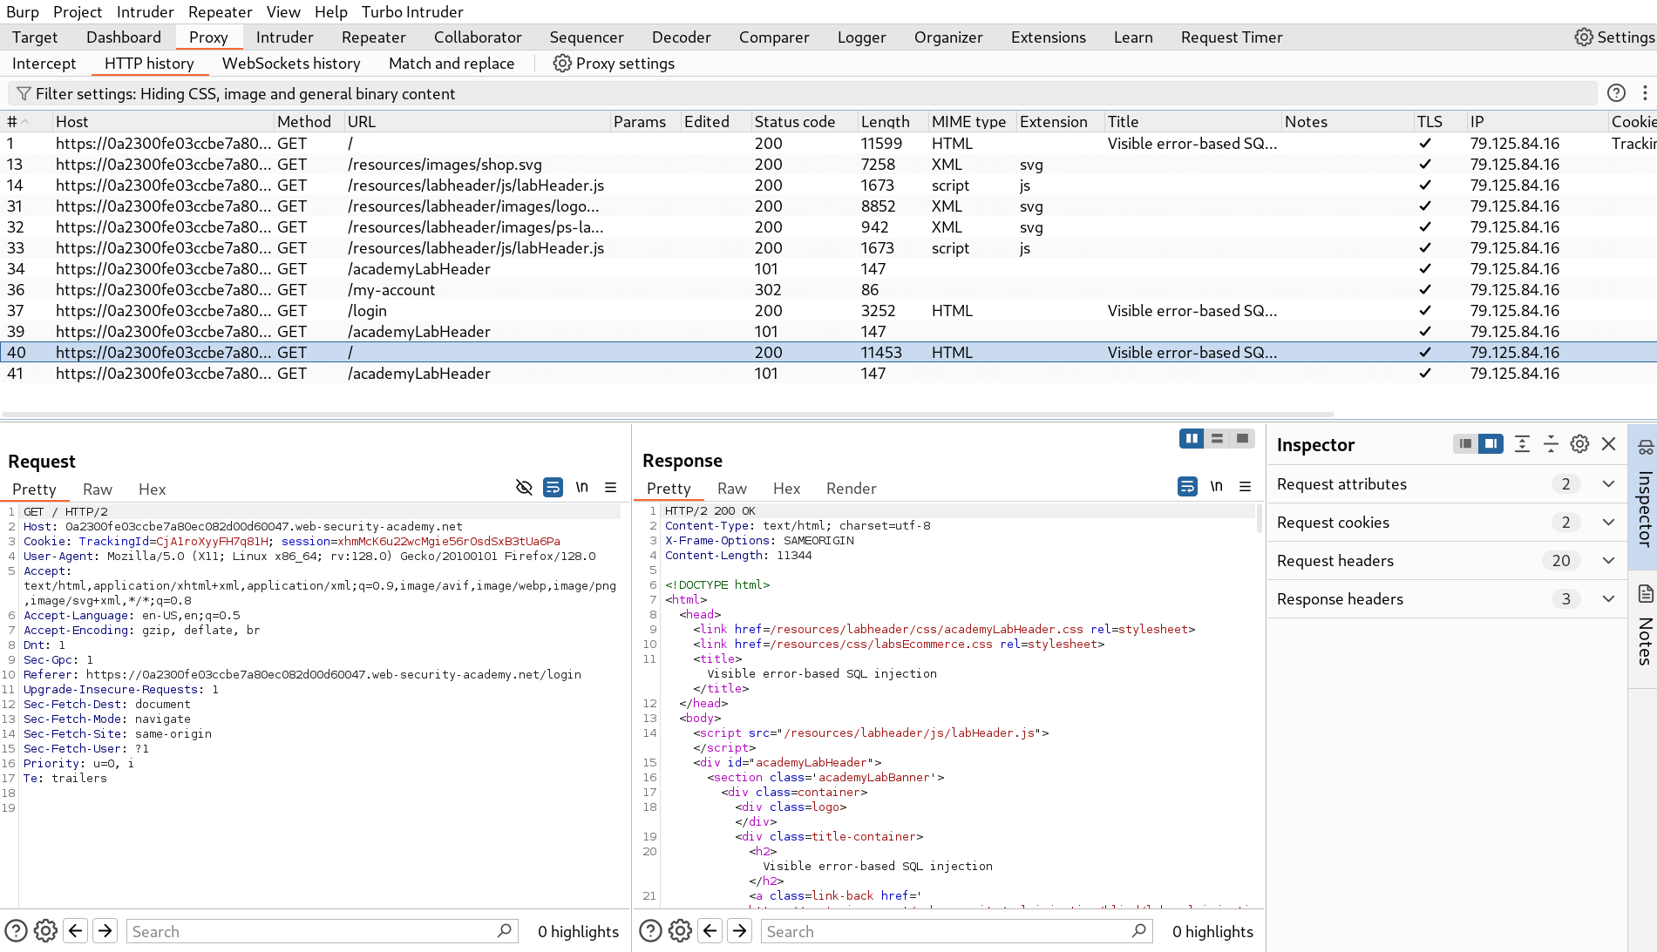
Task: Open the Burp menu
Action: tap(23, 11)
